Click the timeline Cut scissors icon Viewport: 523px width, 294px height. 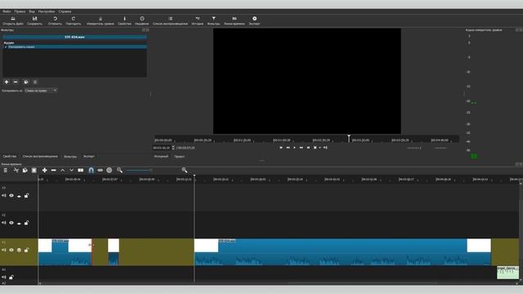(x=16, y=171)
